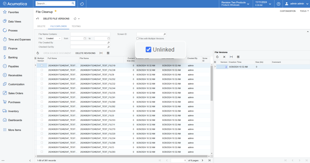The width and height of the screenshot is (310, 163).
Task: Open the recent history clock icon
Action: [x=82, y=4]
